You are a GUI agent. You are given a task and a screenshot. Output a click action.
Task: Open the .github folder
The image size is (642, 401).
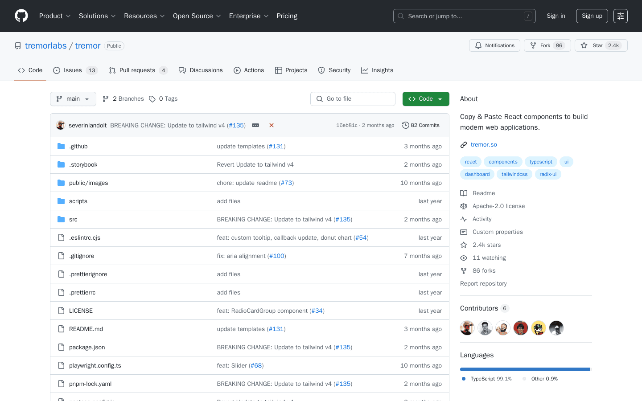[78, 146]
